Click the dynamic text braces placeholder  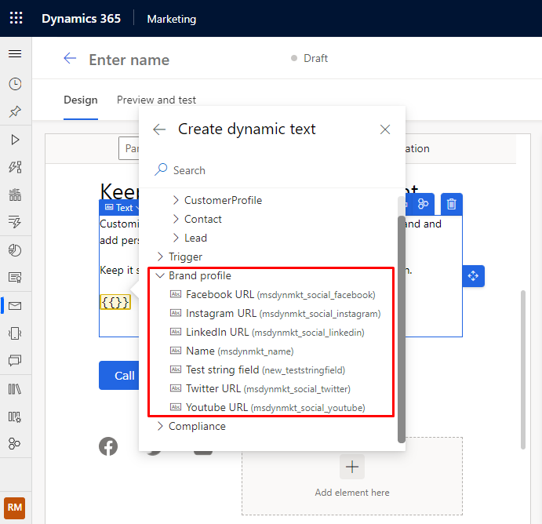(x=115, y=302)
